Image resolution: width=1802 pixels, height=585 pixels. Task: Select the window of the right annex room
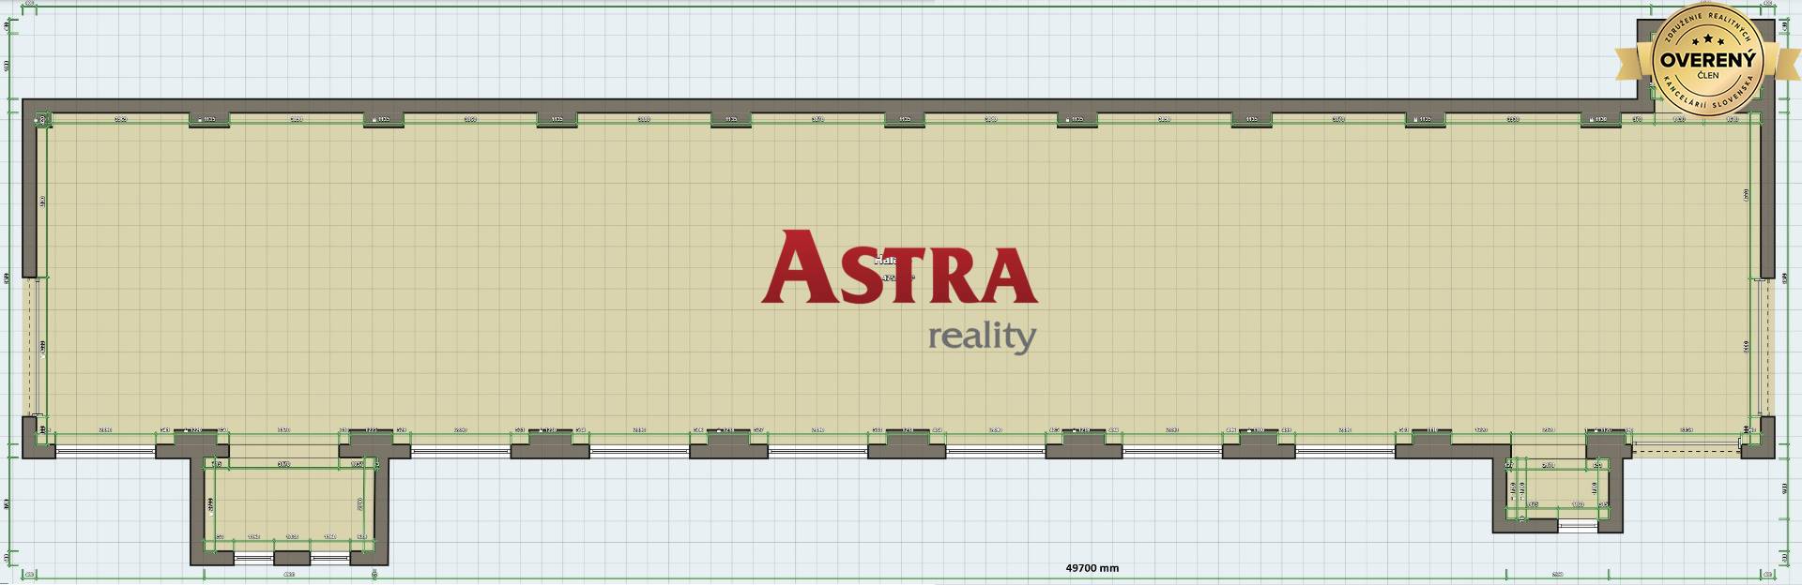tap(1578, 526)
